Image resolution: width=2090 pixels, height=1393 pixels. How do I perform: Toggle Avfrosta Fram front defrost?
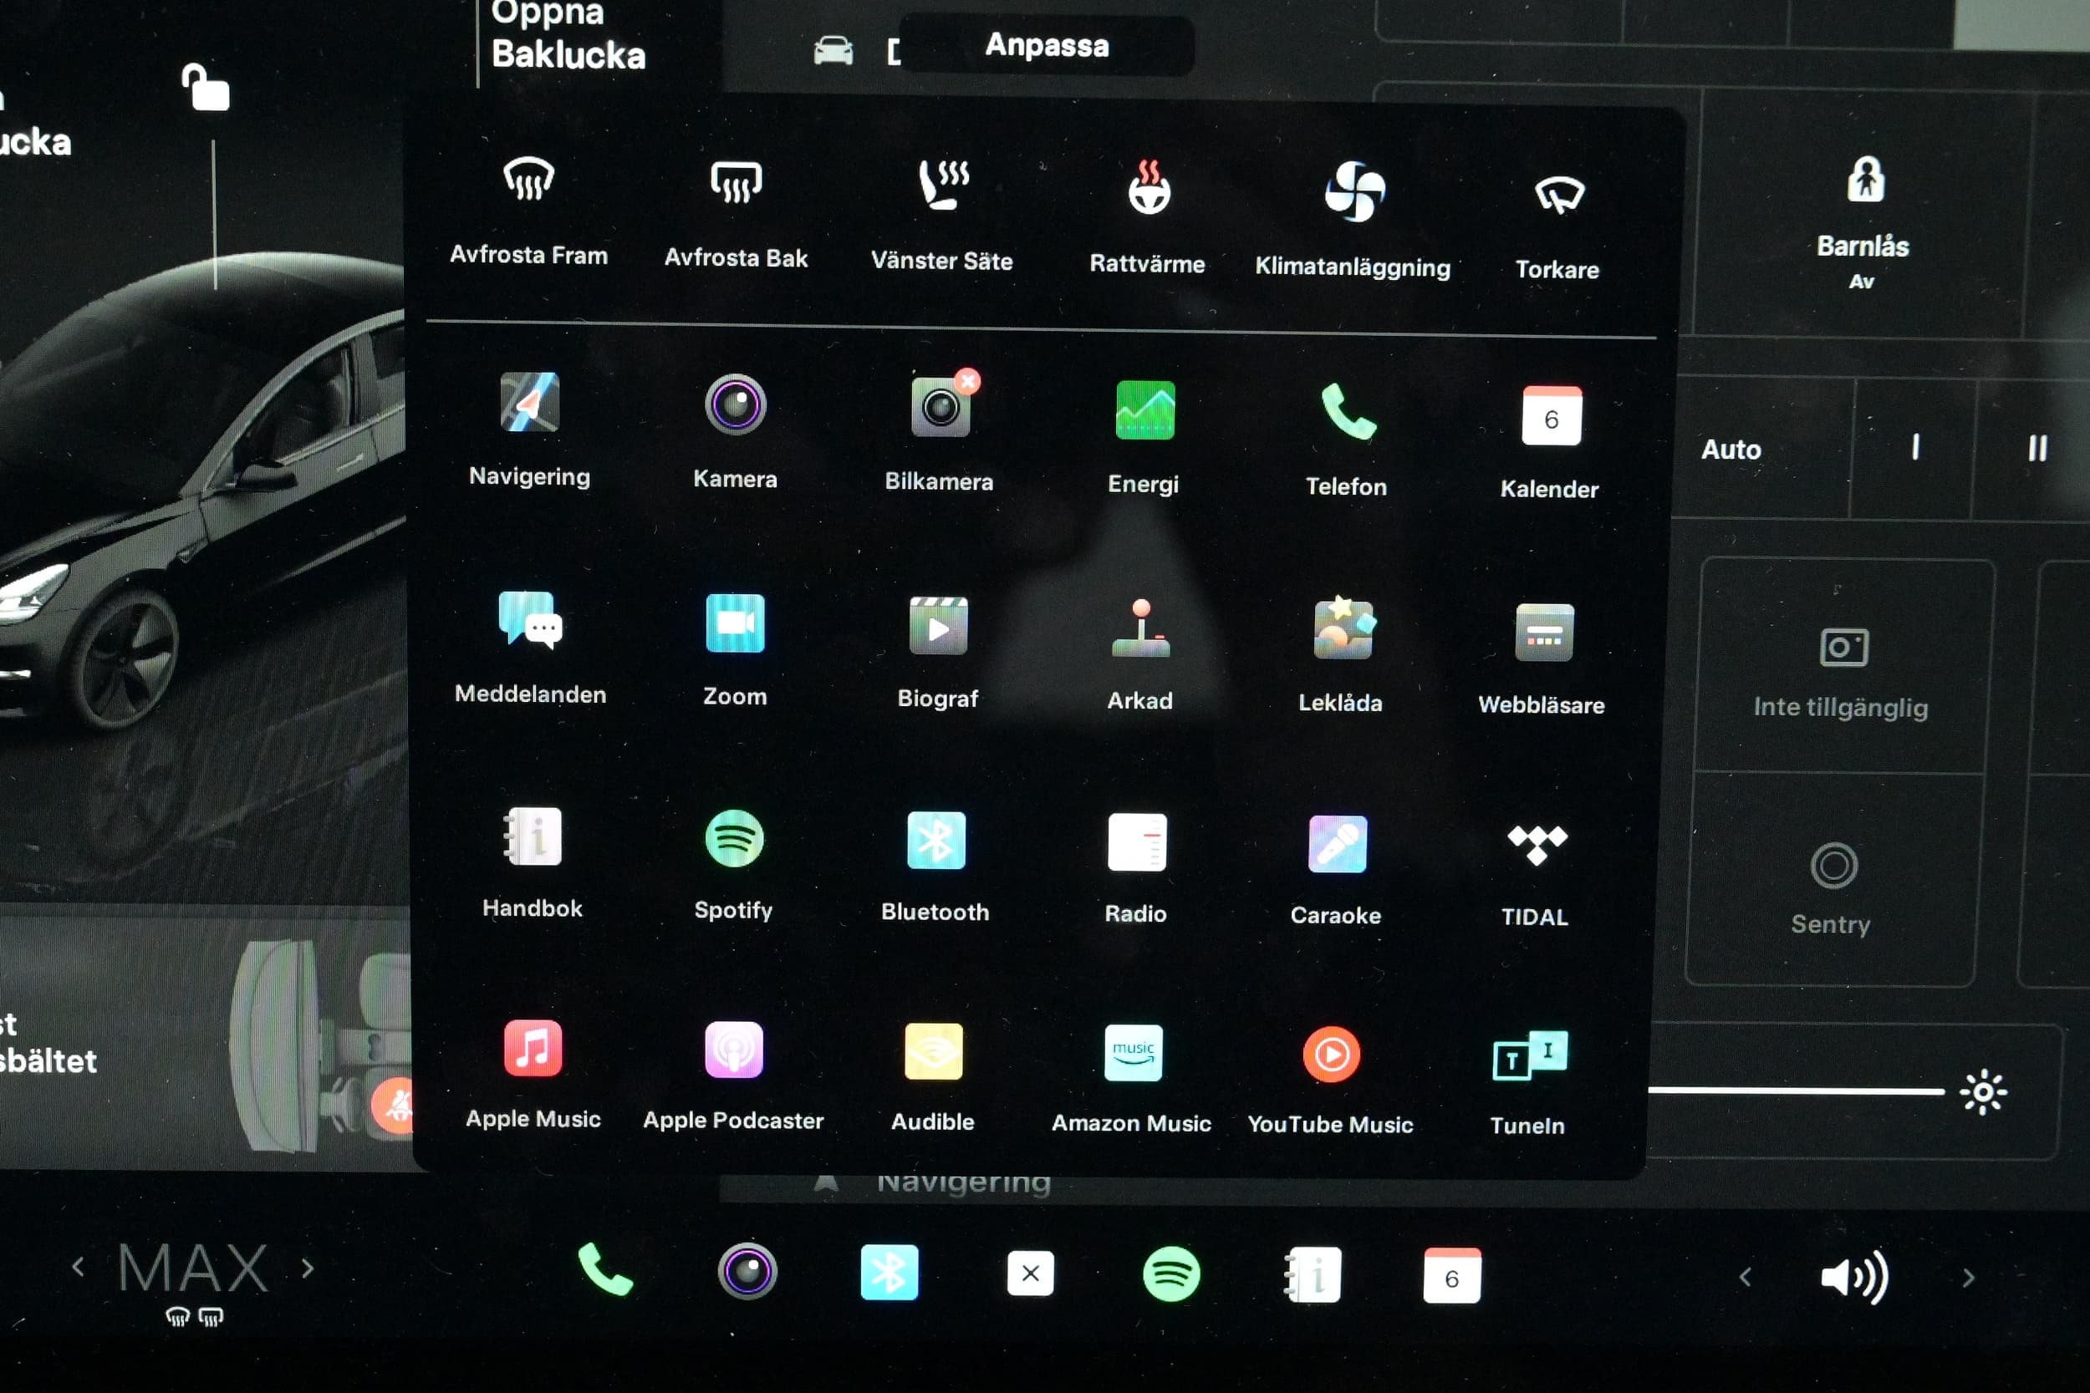tap(528, 211)
